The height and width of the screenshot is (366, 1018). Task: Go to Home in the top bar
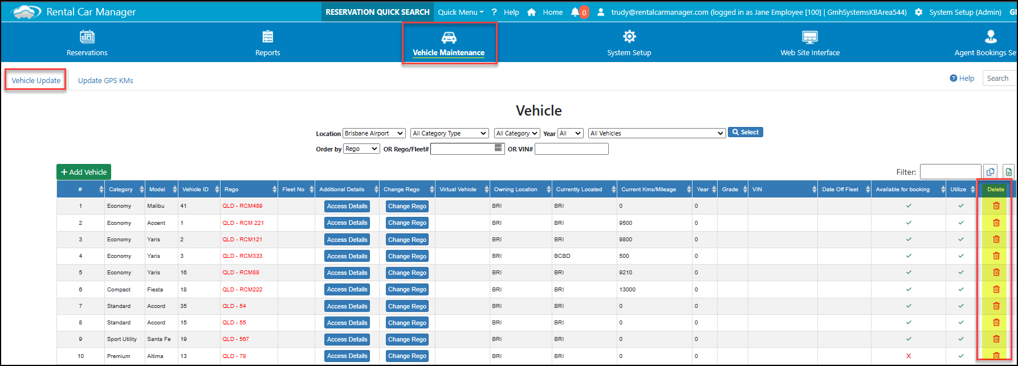tap(545, 12)
